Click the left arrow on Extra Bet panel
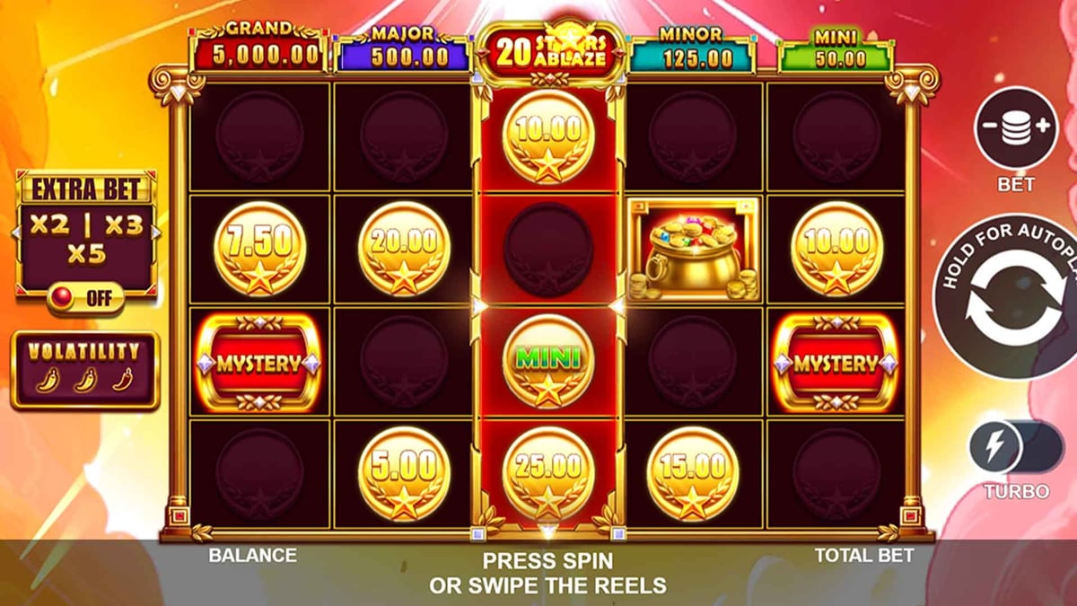Screen dimensions: 1077x606 pos(15,233)
